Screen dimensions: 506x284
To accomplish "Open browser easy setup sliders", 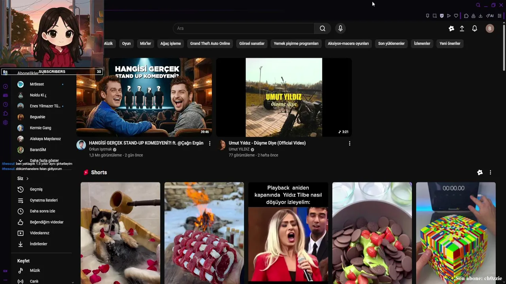I will 500,16.
